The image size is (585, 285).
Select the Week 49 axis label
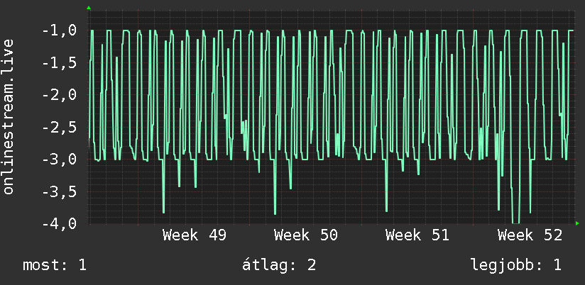(x=195, y=235)
